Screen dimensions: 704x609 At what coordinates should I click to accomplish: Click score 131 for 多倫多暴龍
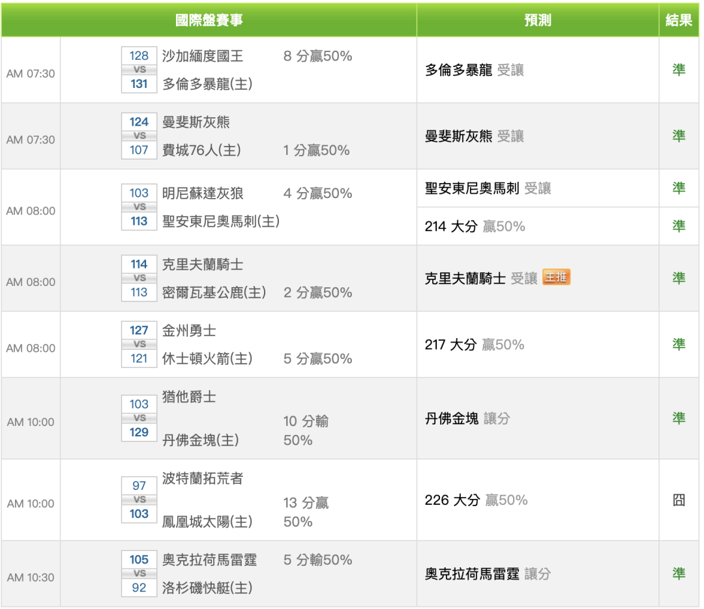139,84
